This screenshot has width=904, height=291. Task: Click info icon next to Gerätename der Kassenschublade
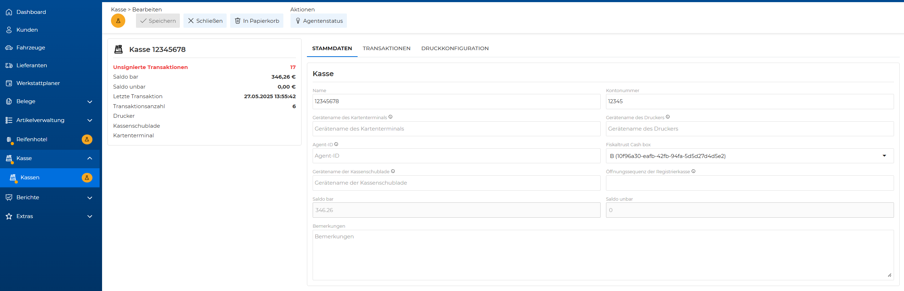pos(393,171)
